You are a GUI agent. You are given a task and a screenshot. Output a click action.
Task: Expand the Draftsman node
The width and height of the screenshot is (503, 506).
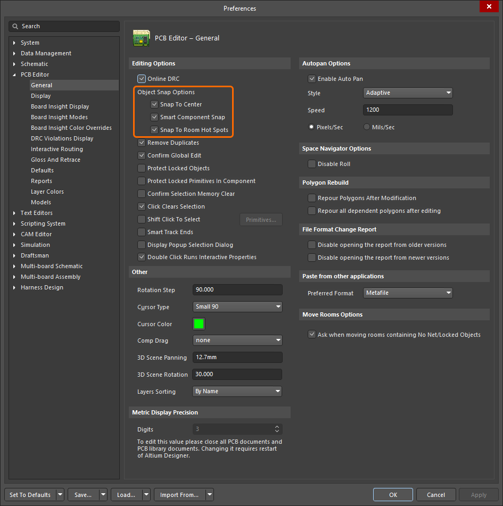tap(14, 255)
